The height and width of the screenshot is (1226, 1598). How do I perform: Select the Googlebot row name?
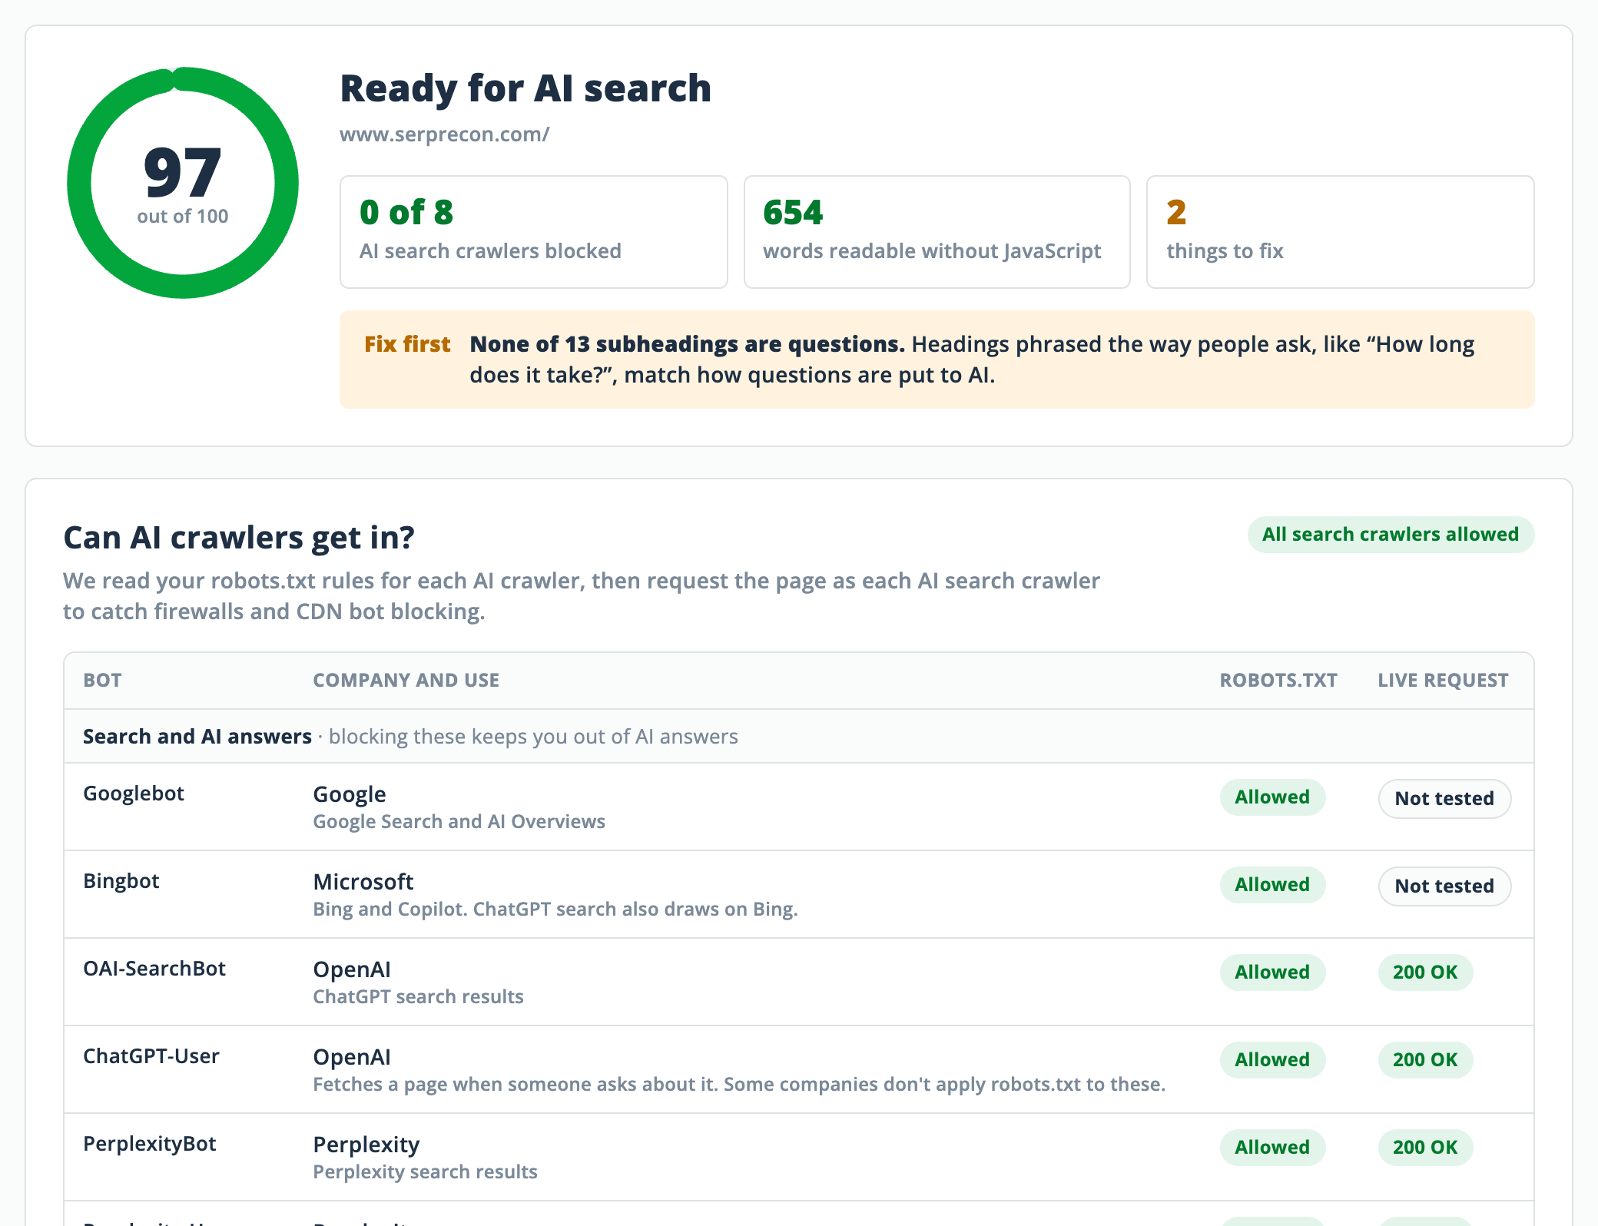(134, 794)
